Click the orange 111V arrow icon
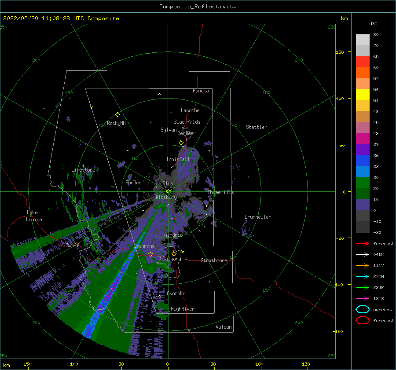This screenshot has height=370, width=396. pyautogui.click(x=363, y=265)
